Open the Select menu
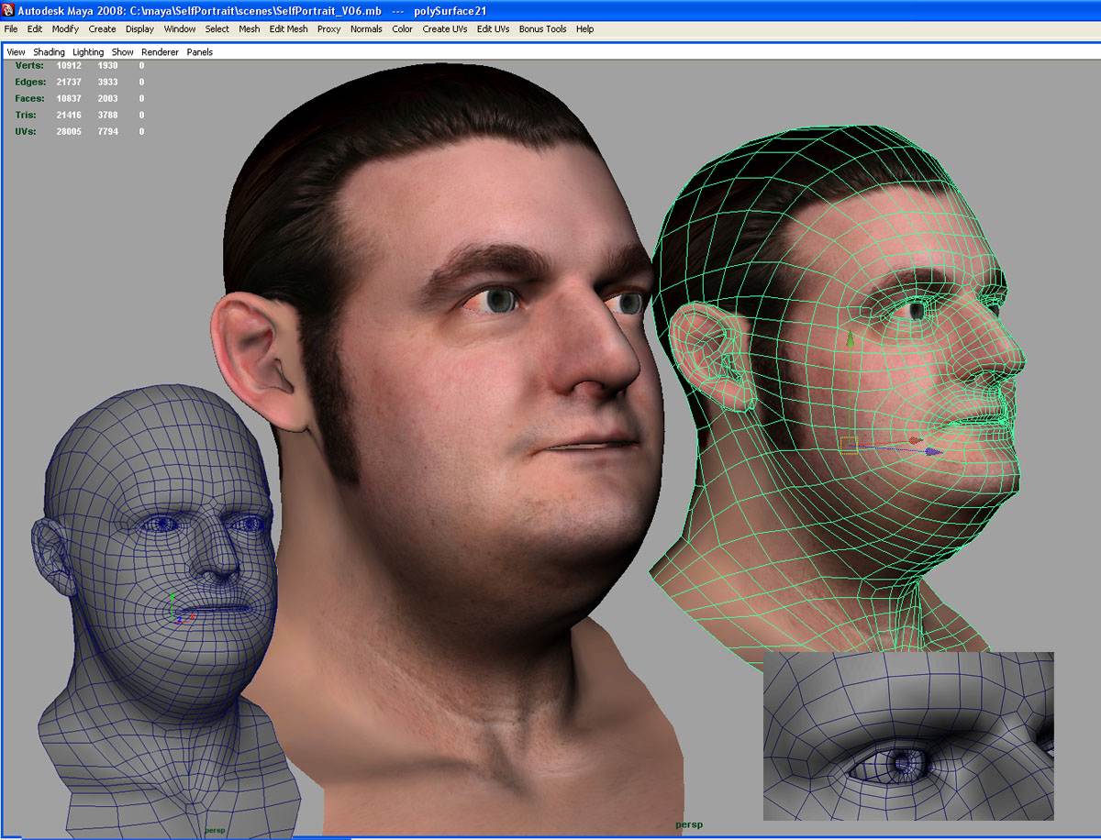 coord(217,29)
